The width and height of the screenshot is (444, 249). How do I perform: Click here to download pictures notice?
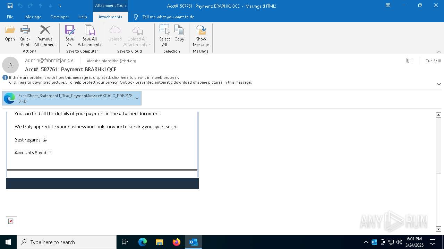coord(130,82)
